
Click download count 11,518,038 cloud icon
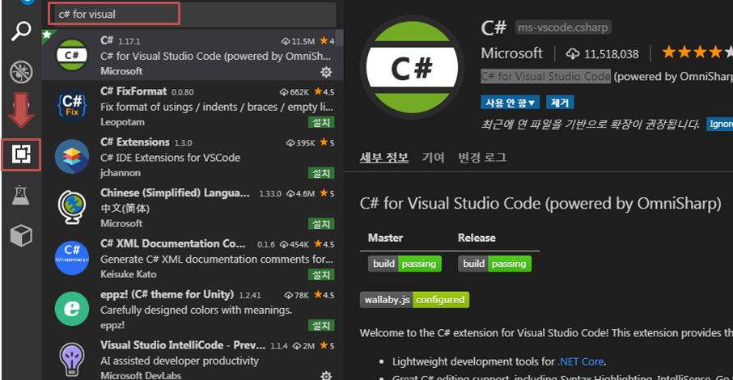pyautogui.click(x=572, y=54)
